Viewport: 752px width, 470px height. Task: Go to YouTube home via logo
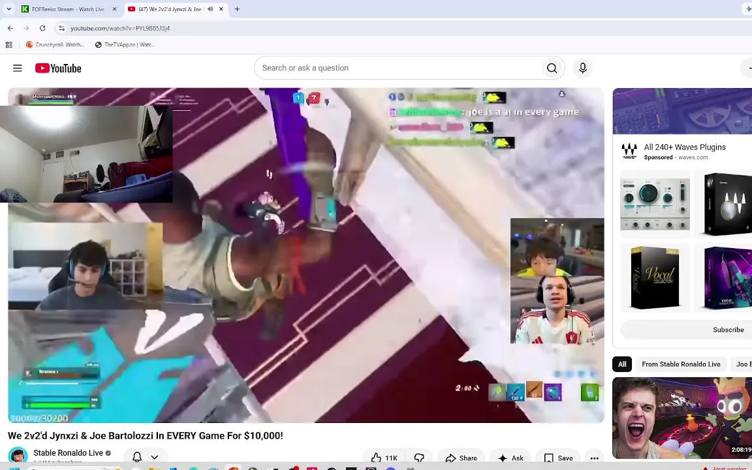tap(58, 68)
